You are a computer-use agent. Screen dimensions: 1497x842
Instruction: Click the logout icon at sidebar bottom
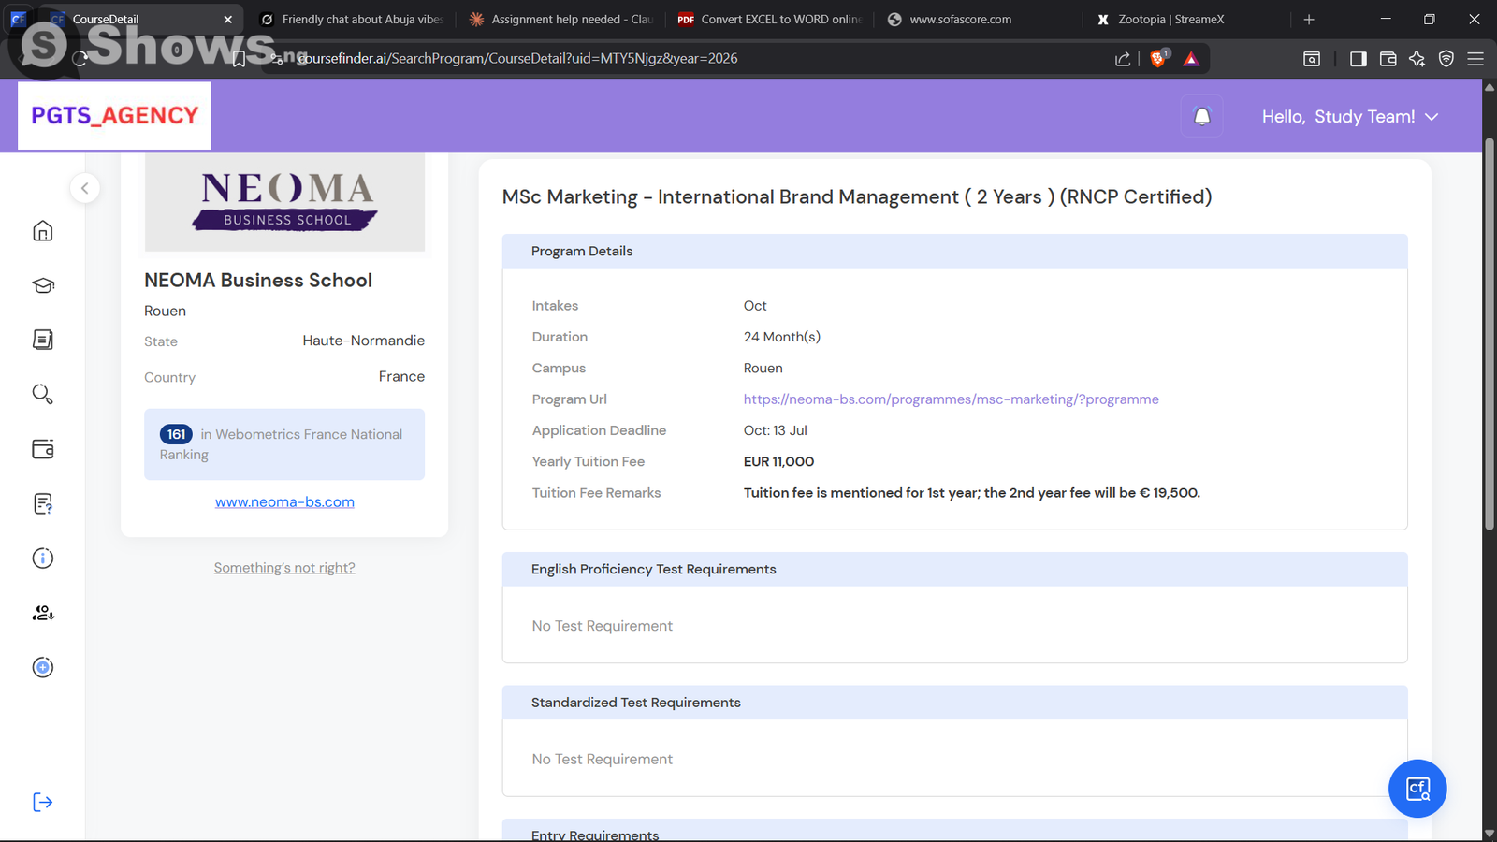coord(43,802)
